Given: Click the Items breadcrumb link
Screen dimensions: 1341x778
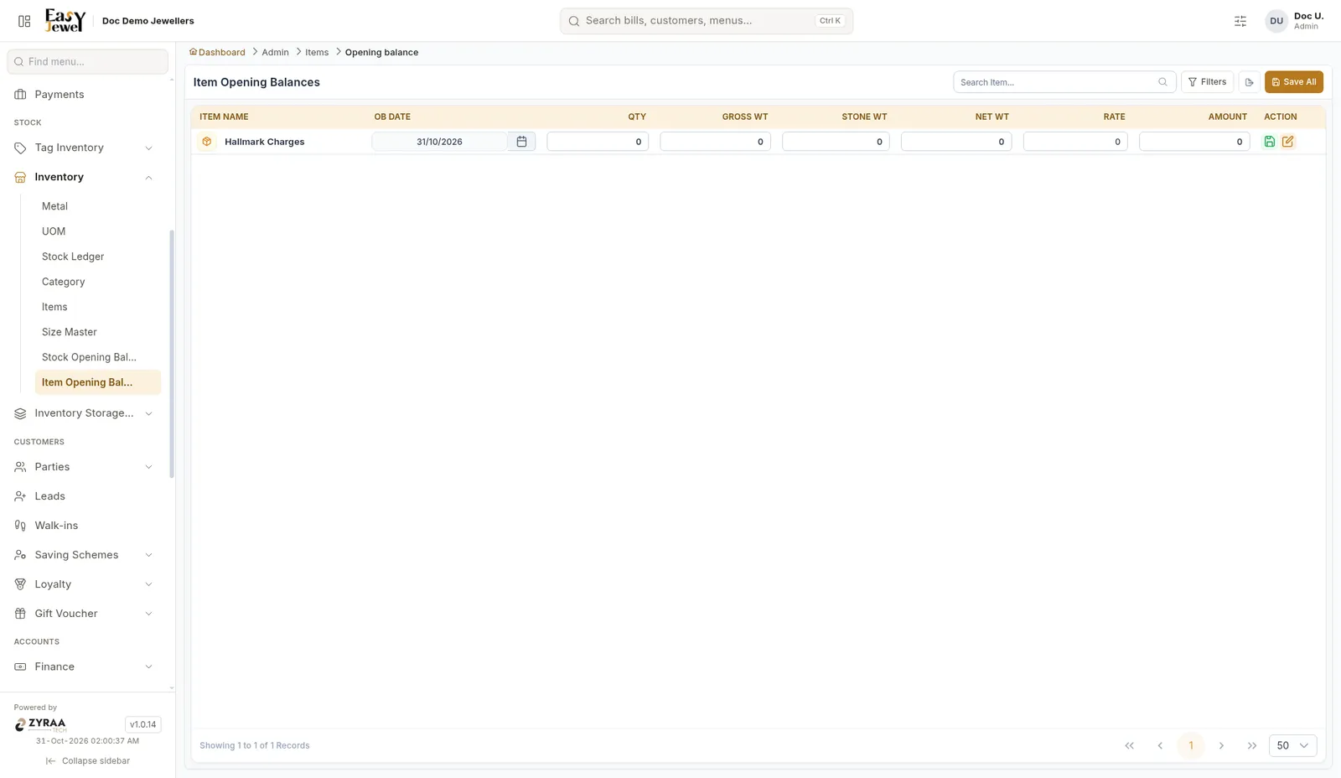Looking at the screenshot, I should pyautogui.click(x=317, y=52).
